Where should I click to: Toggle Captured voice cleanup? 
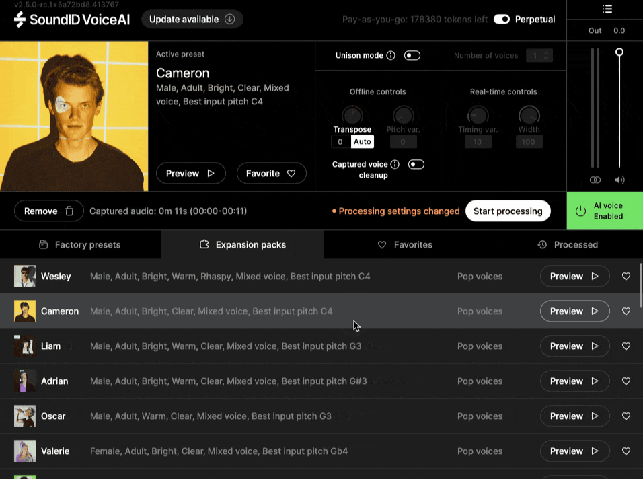click(416, 163)
